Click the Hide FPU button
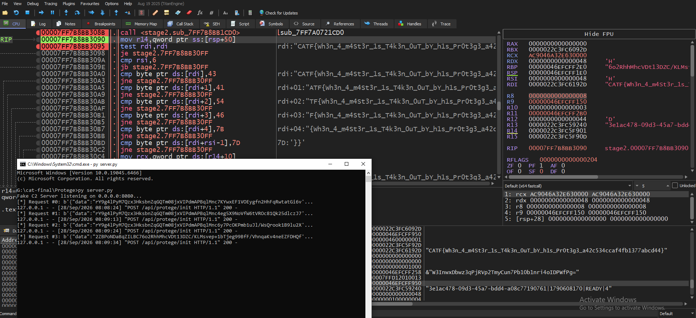This screenshot has width=696, height=318. click(599, 34)
